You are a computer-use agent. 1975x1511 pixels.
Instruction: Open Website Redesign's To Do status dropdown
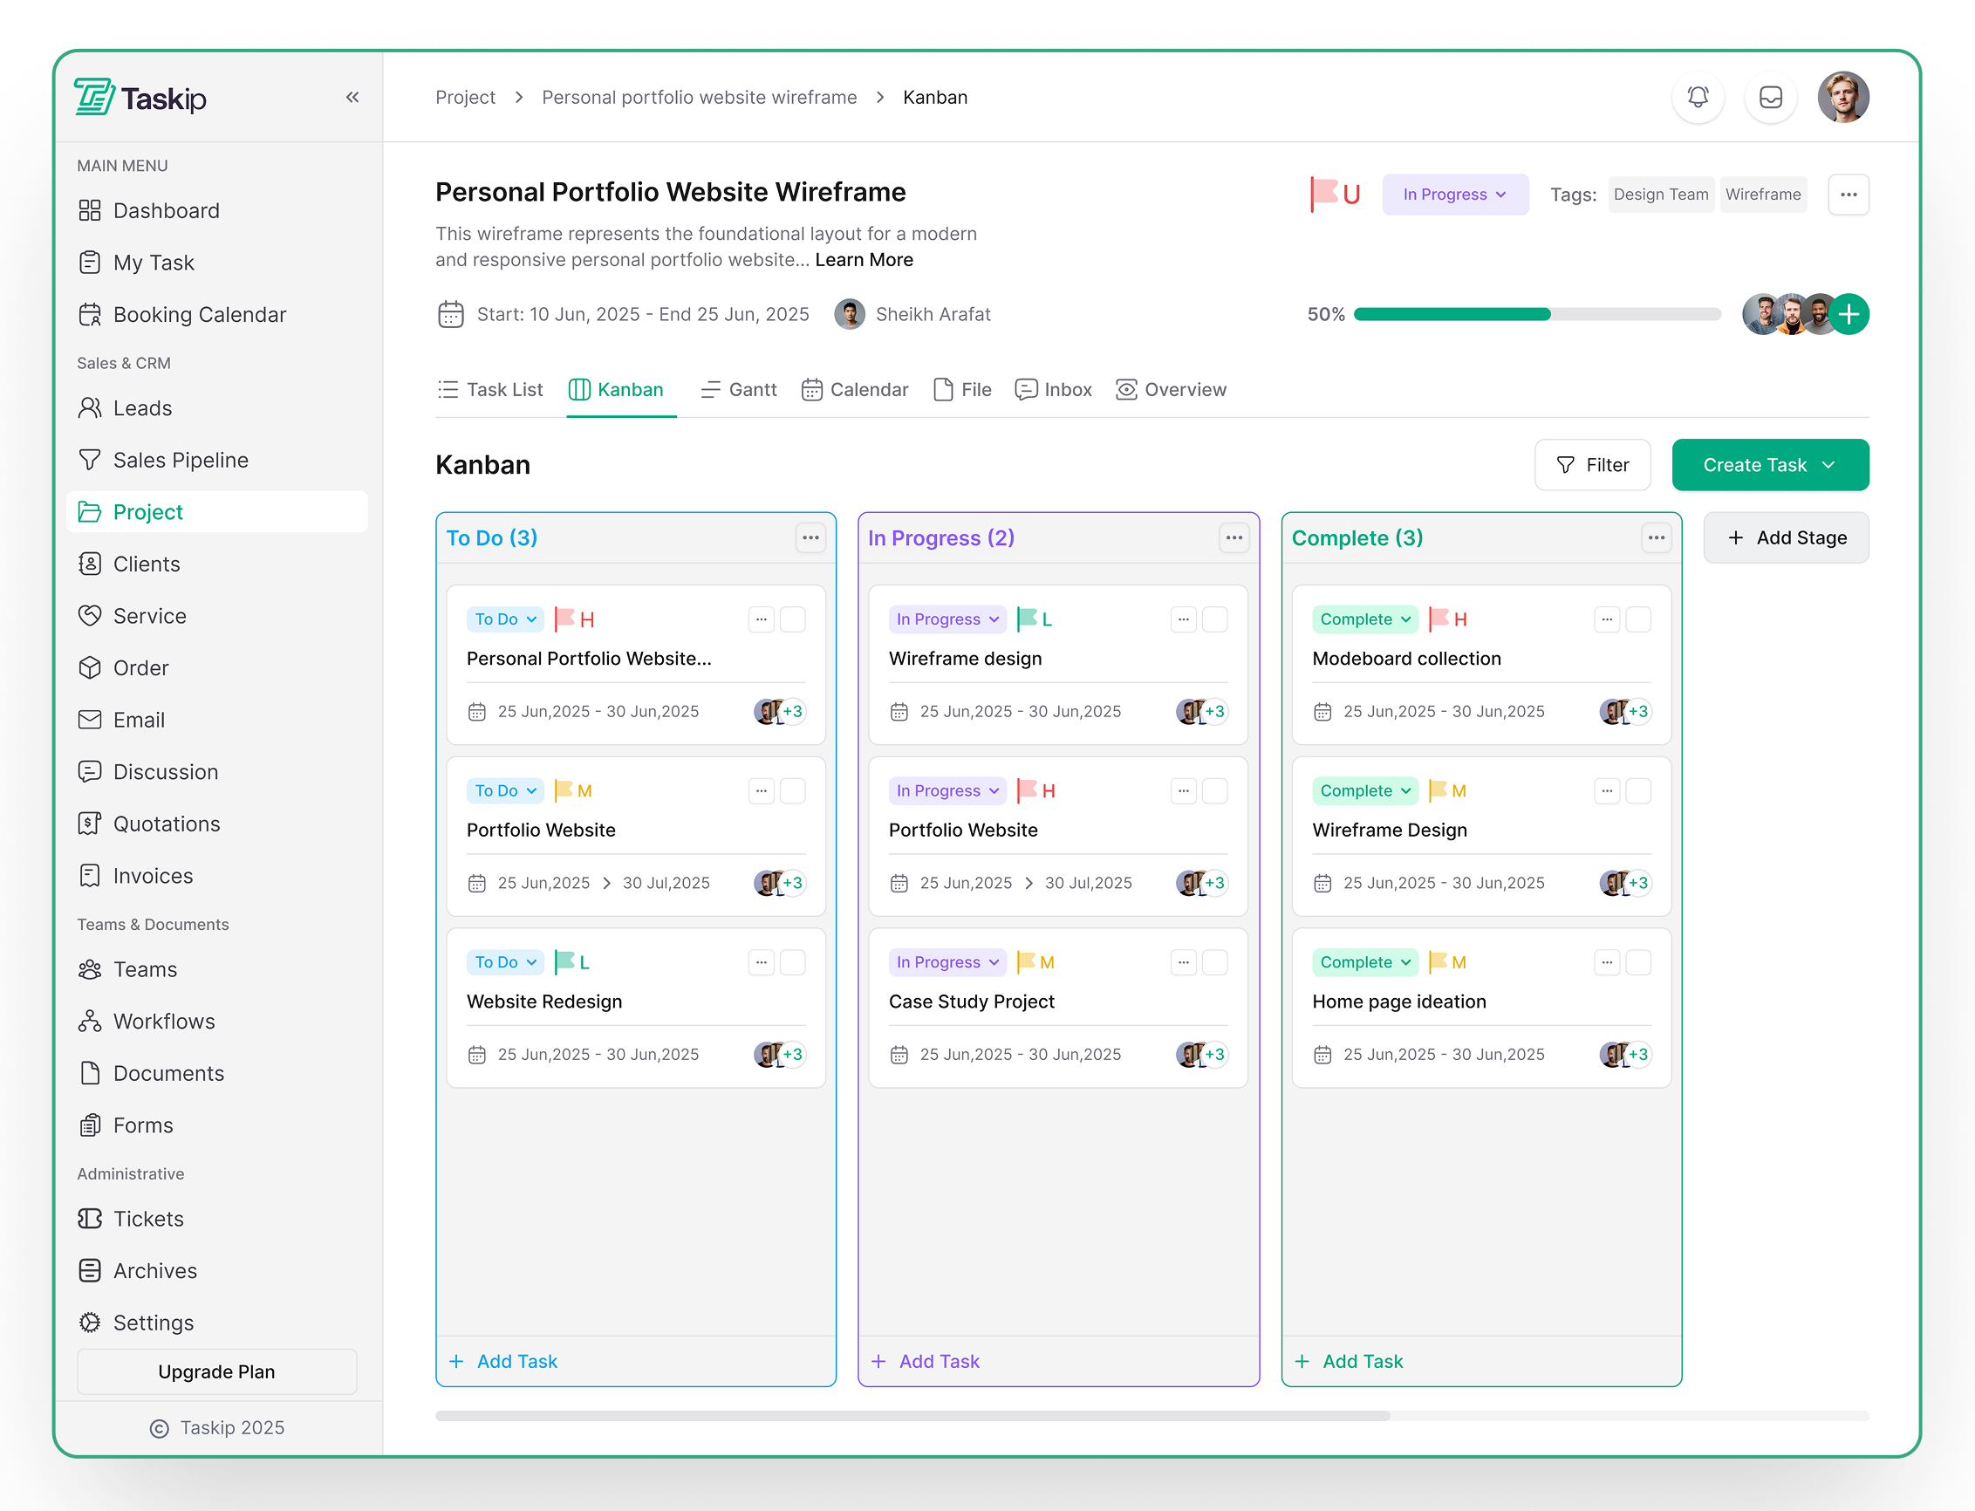[505, 962]
